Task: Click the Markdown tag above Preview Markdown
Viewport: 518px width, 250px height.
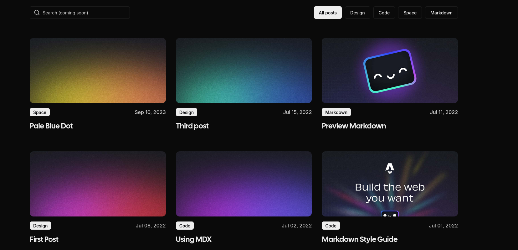Action: point(336,112)
